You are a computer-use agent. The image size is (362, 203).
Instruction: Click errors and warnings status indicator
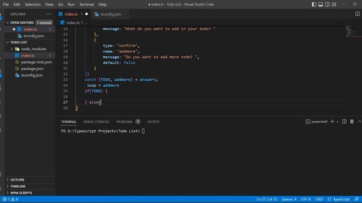click(x=10, y=199)
